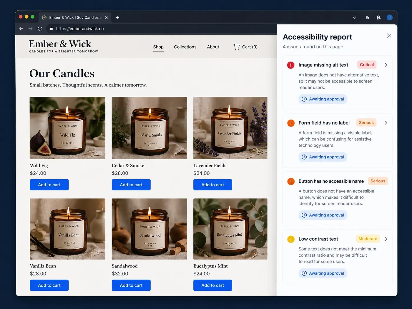Click the red Critical alert icon
Viewport: 412px width, 309px height.
[291, 65]
